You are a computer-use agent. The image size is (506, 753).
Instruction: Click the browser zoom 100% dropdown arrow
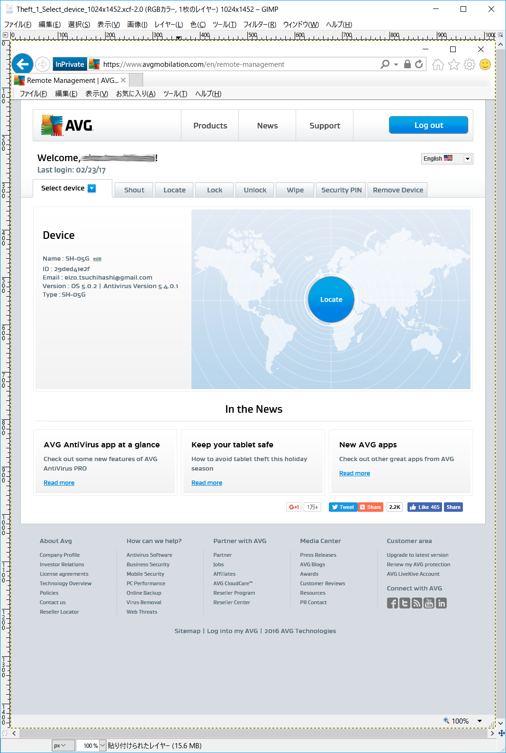tap(479, 721)
